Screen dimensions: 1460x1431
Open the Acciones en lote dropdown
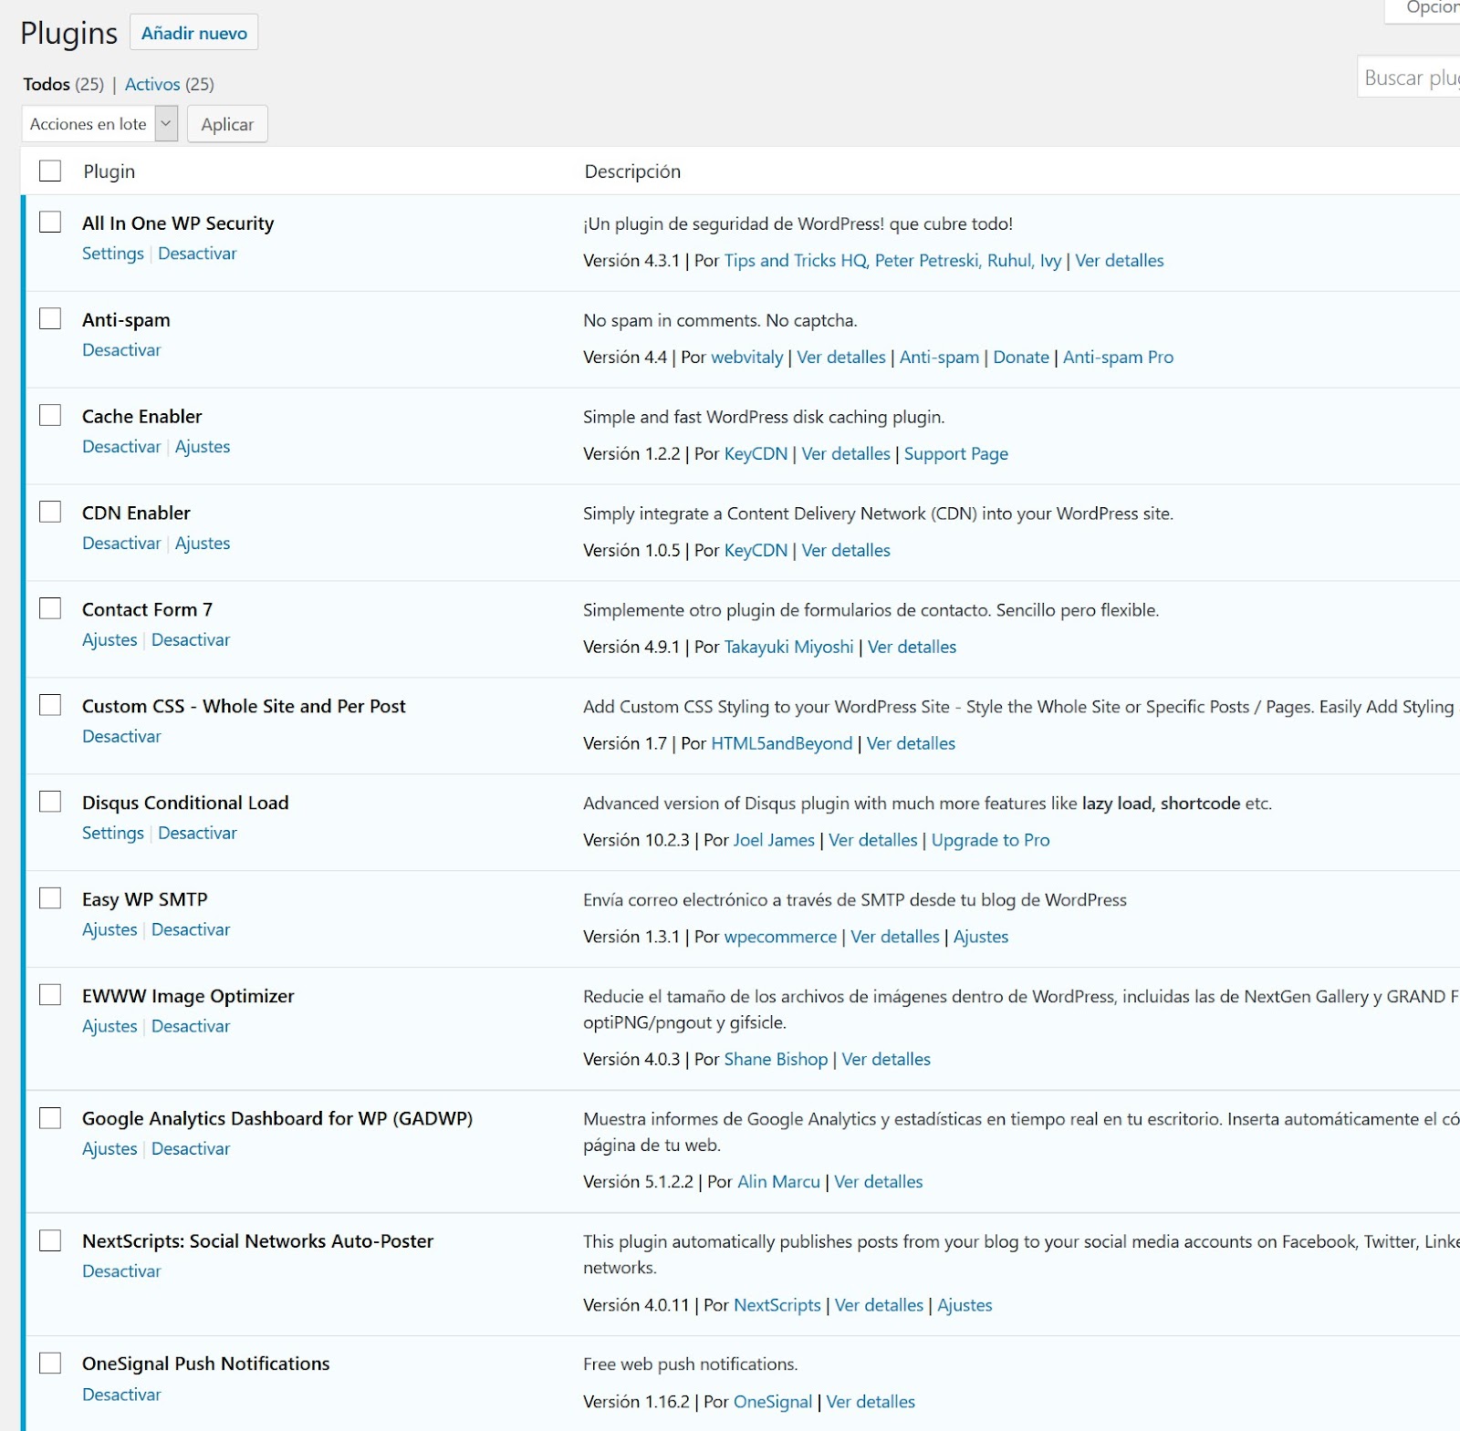click(x=99, y=124)
